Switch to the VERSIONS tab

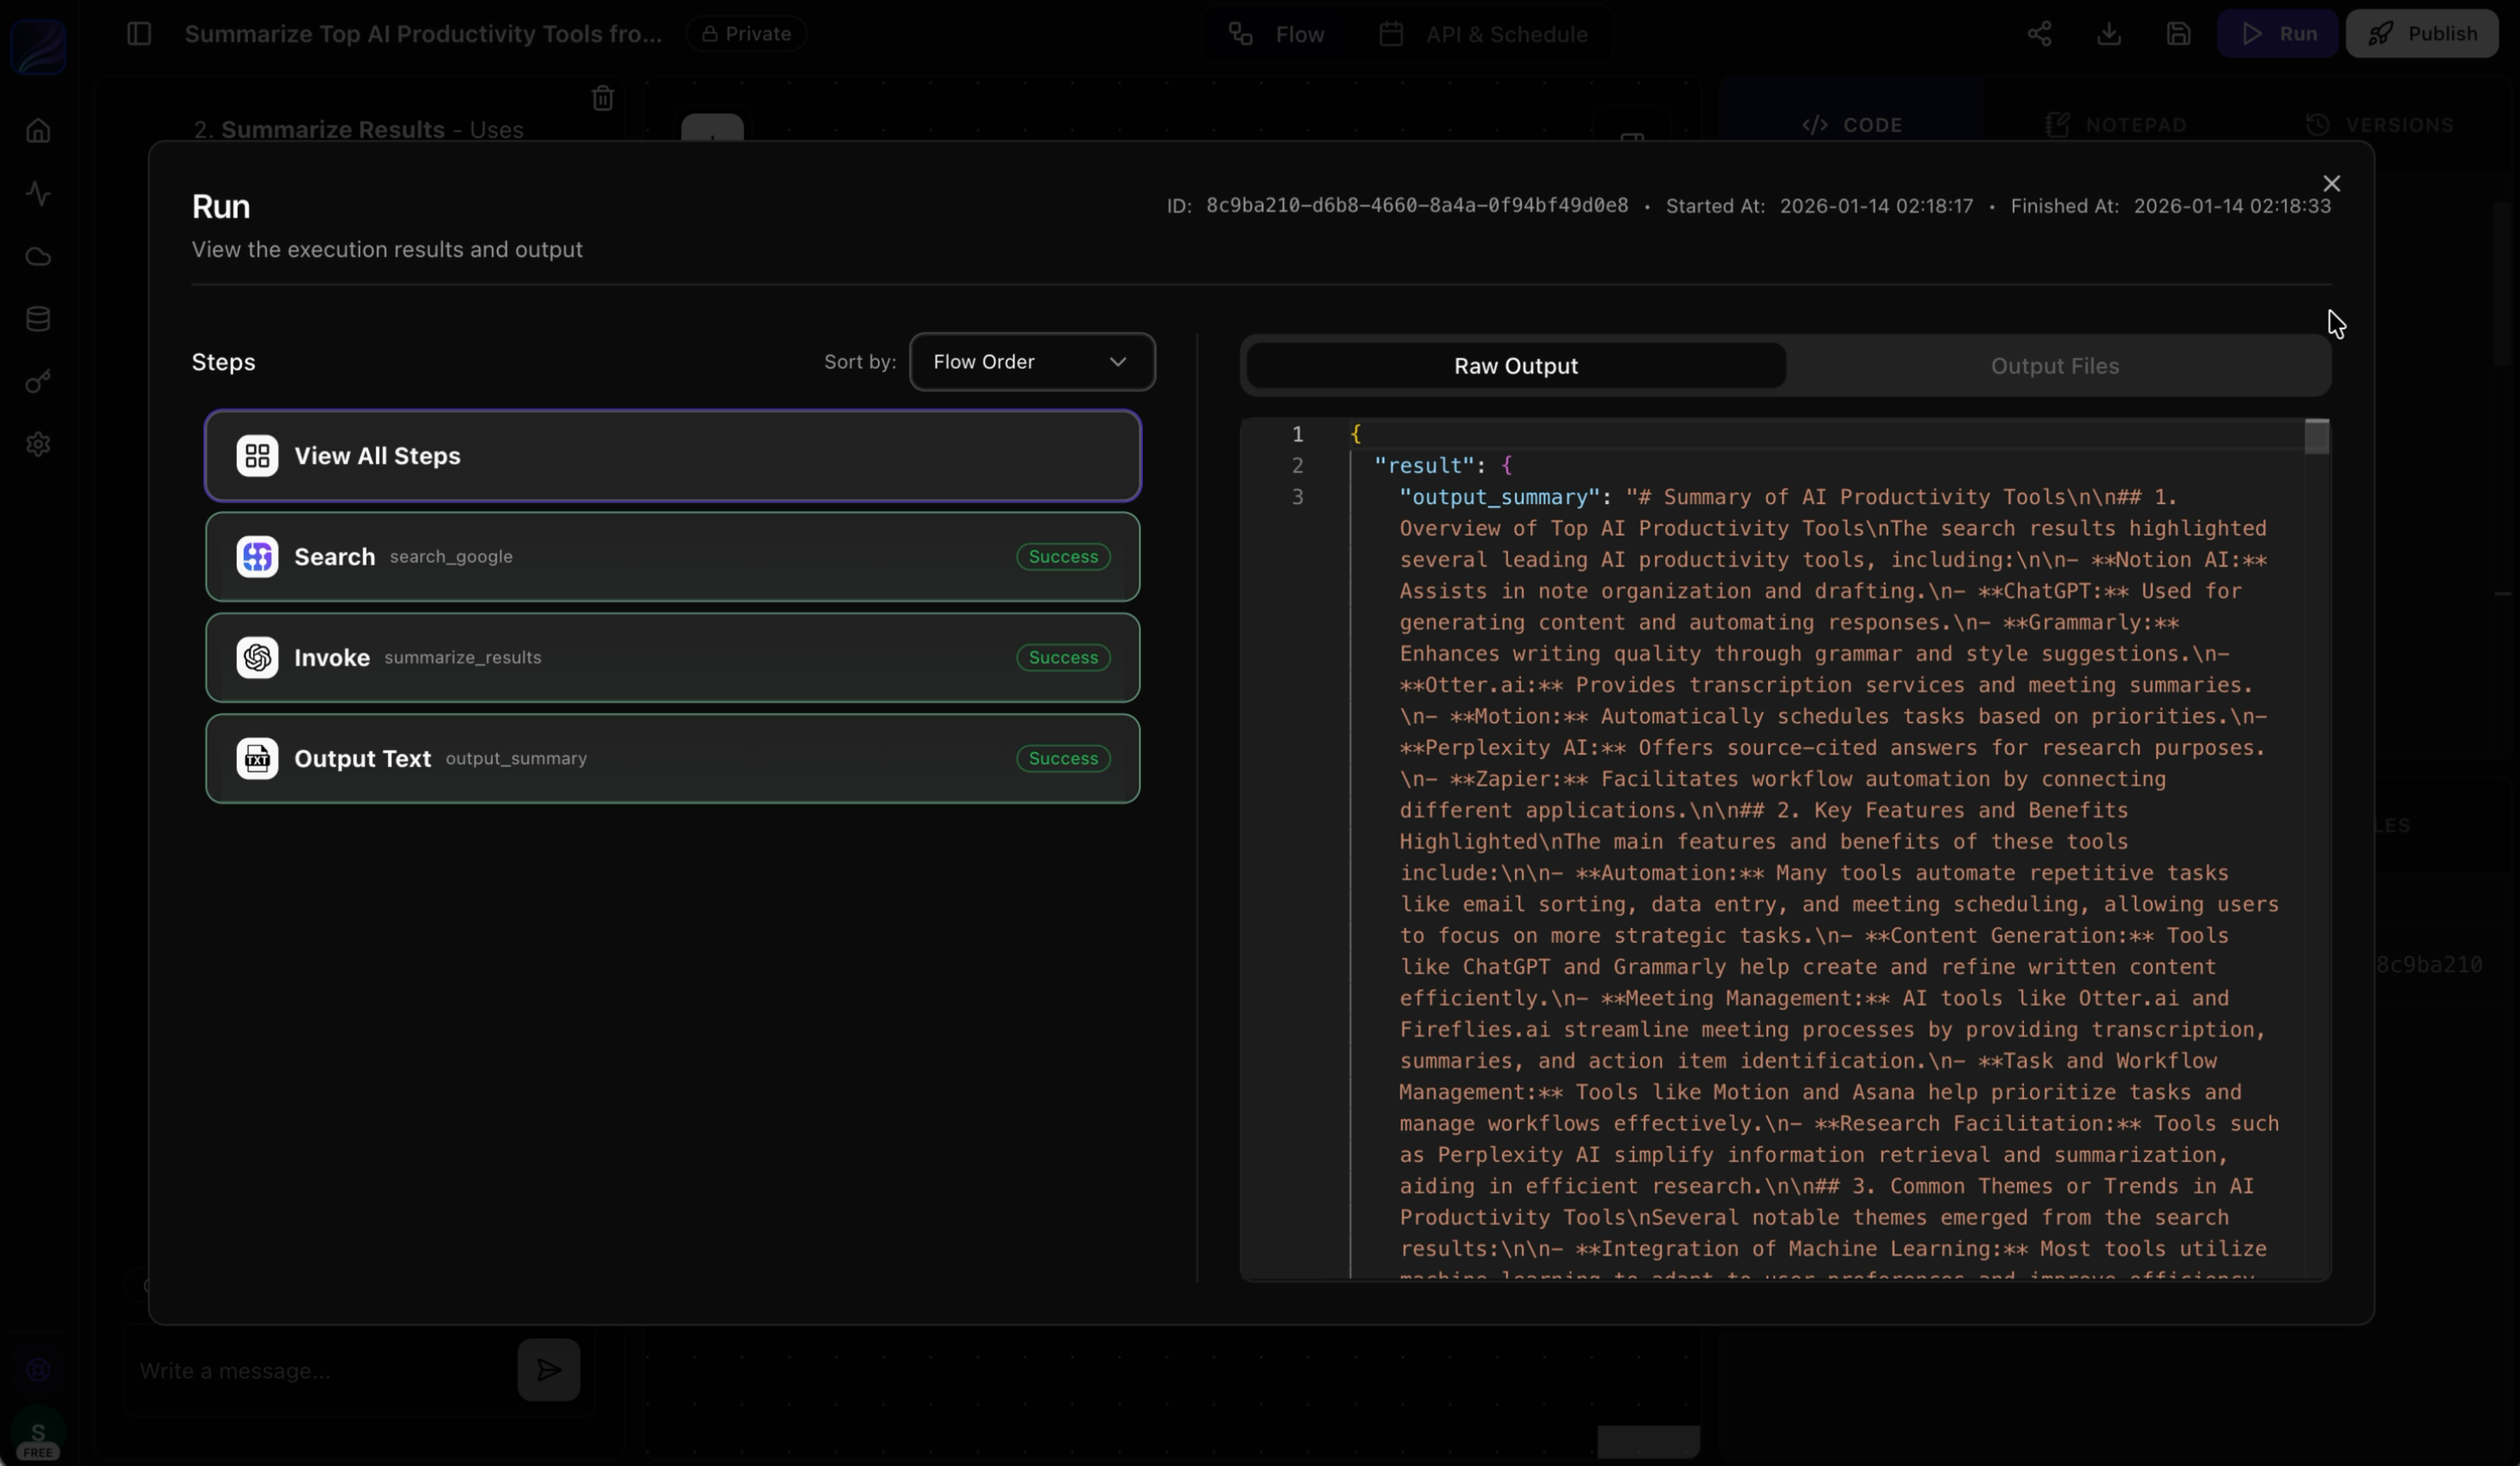pos(2379,124)
